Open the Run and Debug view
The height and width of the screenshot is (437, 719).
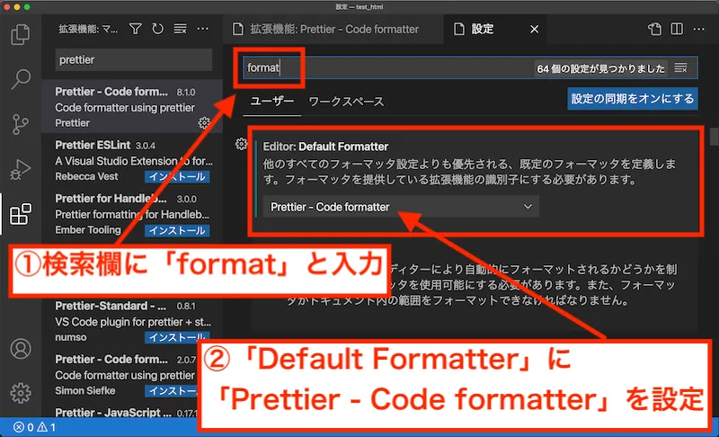pyautogui.click(x=20, y=169)
